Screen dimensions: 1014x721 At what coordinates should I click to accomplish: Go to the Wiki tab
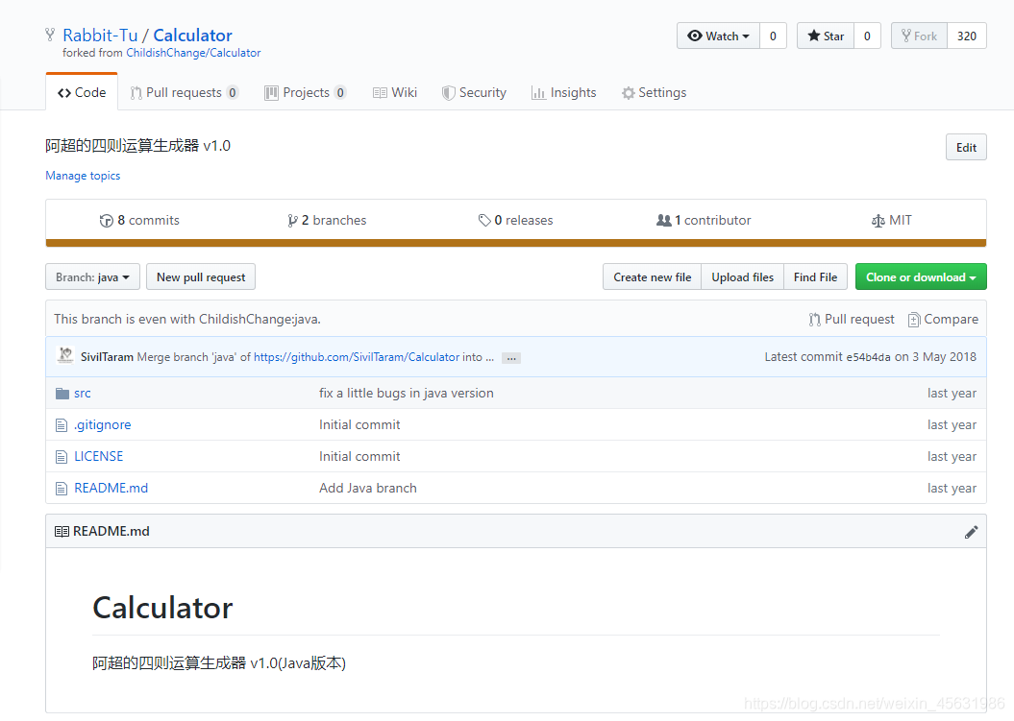395,92
